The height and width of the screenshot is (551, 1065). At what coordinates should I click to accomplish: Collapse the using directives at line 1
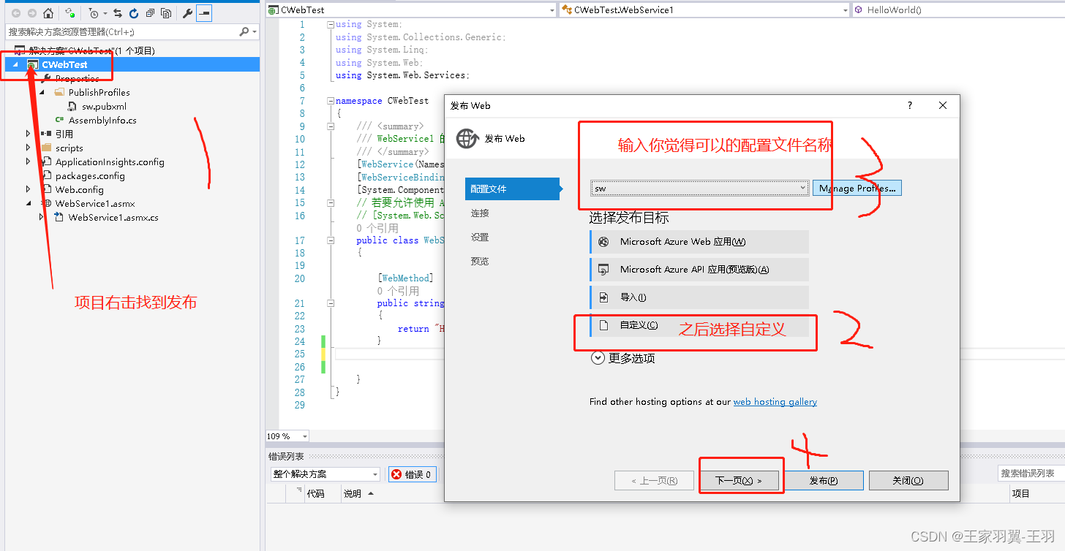pyautogui.click(x=331, y=24)
